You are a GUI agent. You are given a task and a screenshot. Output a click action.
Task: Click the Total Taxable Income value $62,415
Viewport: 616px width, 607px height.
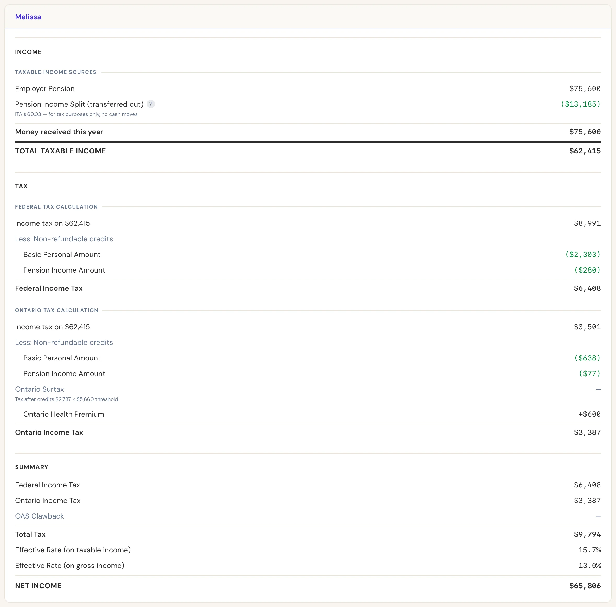tap(585, 151)
